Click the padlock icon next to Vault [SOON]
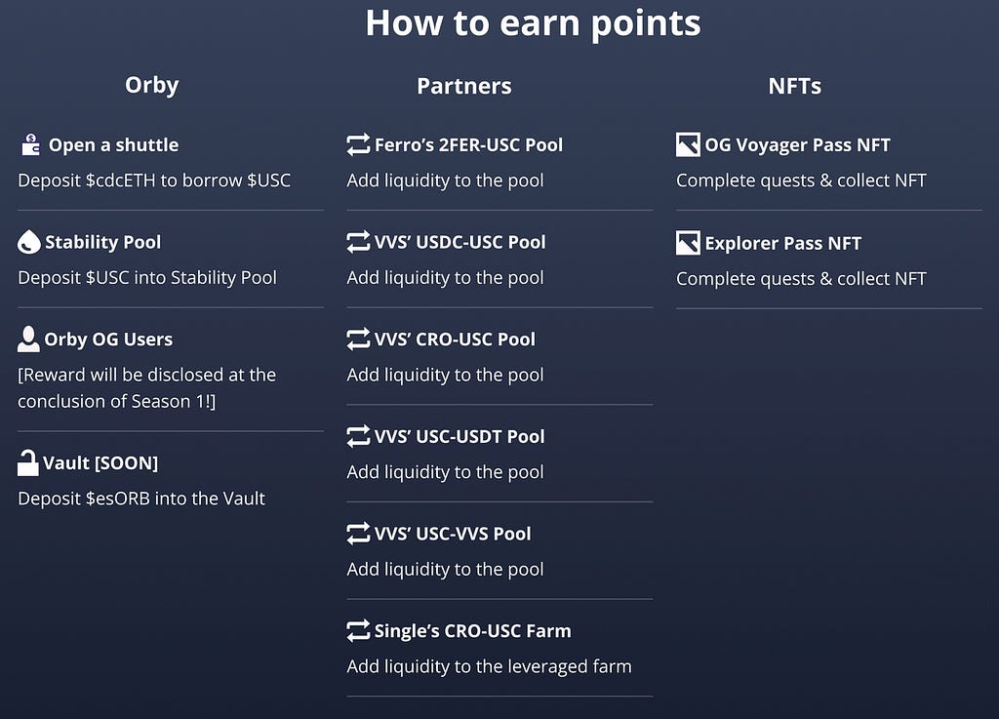Image resolution: width=999 pixels, height=719 pixels. 27,462
